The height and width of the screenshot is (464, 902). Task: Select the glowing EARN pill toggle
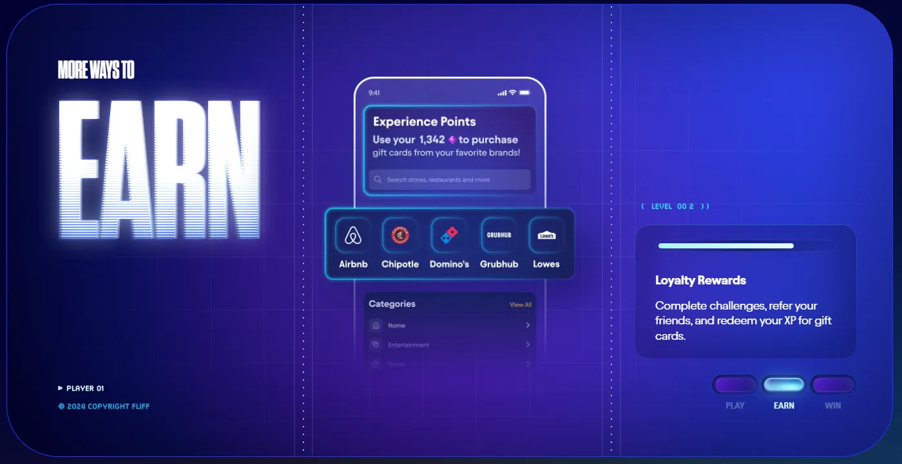[784, 385]
